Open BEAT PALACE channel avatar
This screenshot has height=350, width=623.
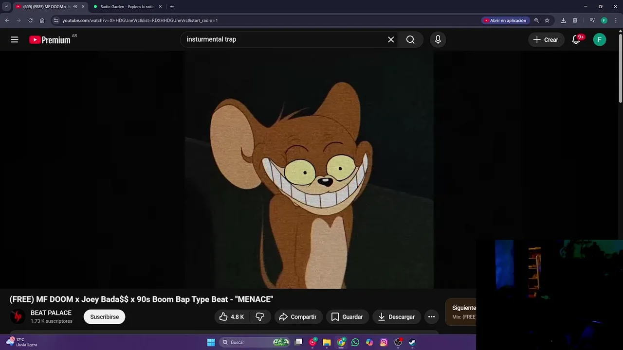tap(18, 317)
